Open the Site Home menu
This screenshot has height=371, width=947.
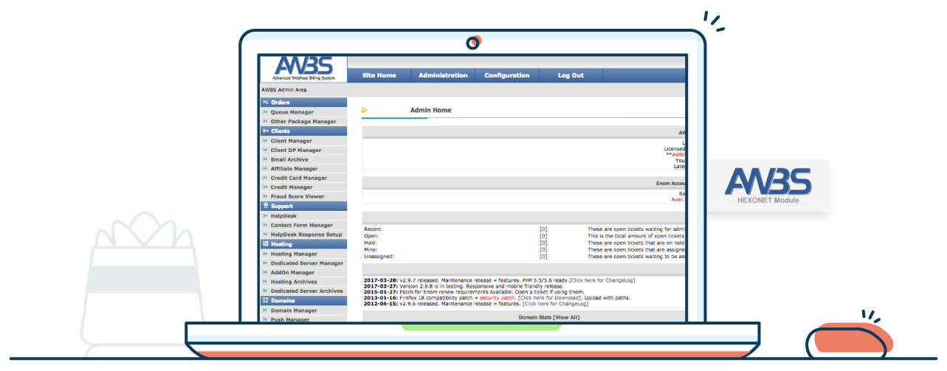click(379, 75)
